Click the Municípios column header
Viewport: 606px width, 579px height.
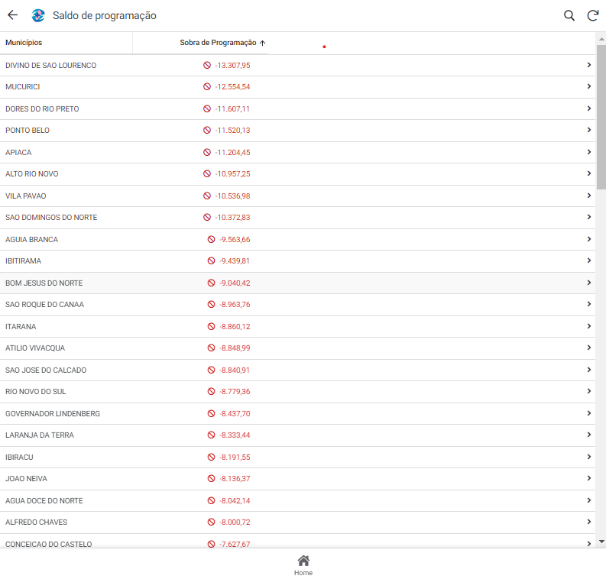click(24, 43)
